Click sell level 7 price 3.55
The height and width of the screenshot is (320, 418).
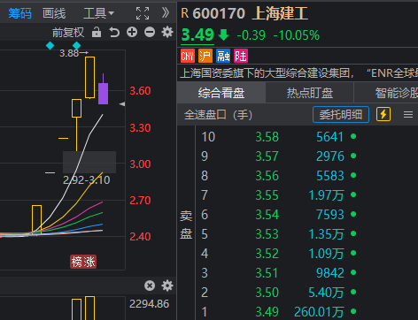[x=267, y=195]
